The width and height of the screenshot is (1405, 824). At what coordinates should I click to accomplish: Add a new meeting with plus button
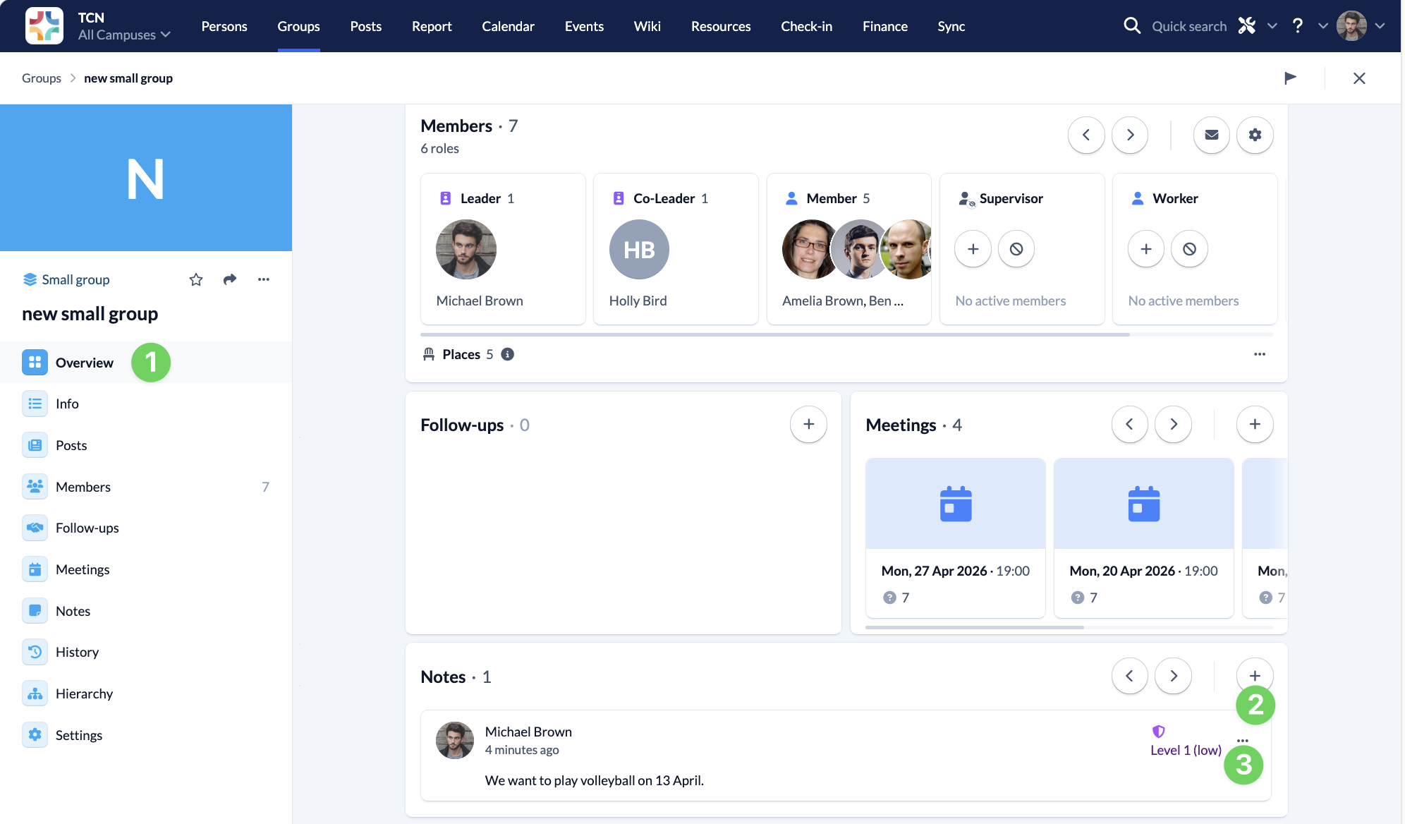tap(1255, 424)
